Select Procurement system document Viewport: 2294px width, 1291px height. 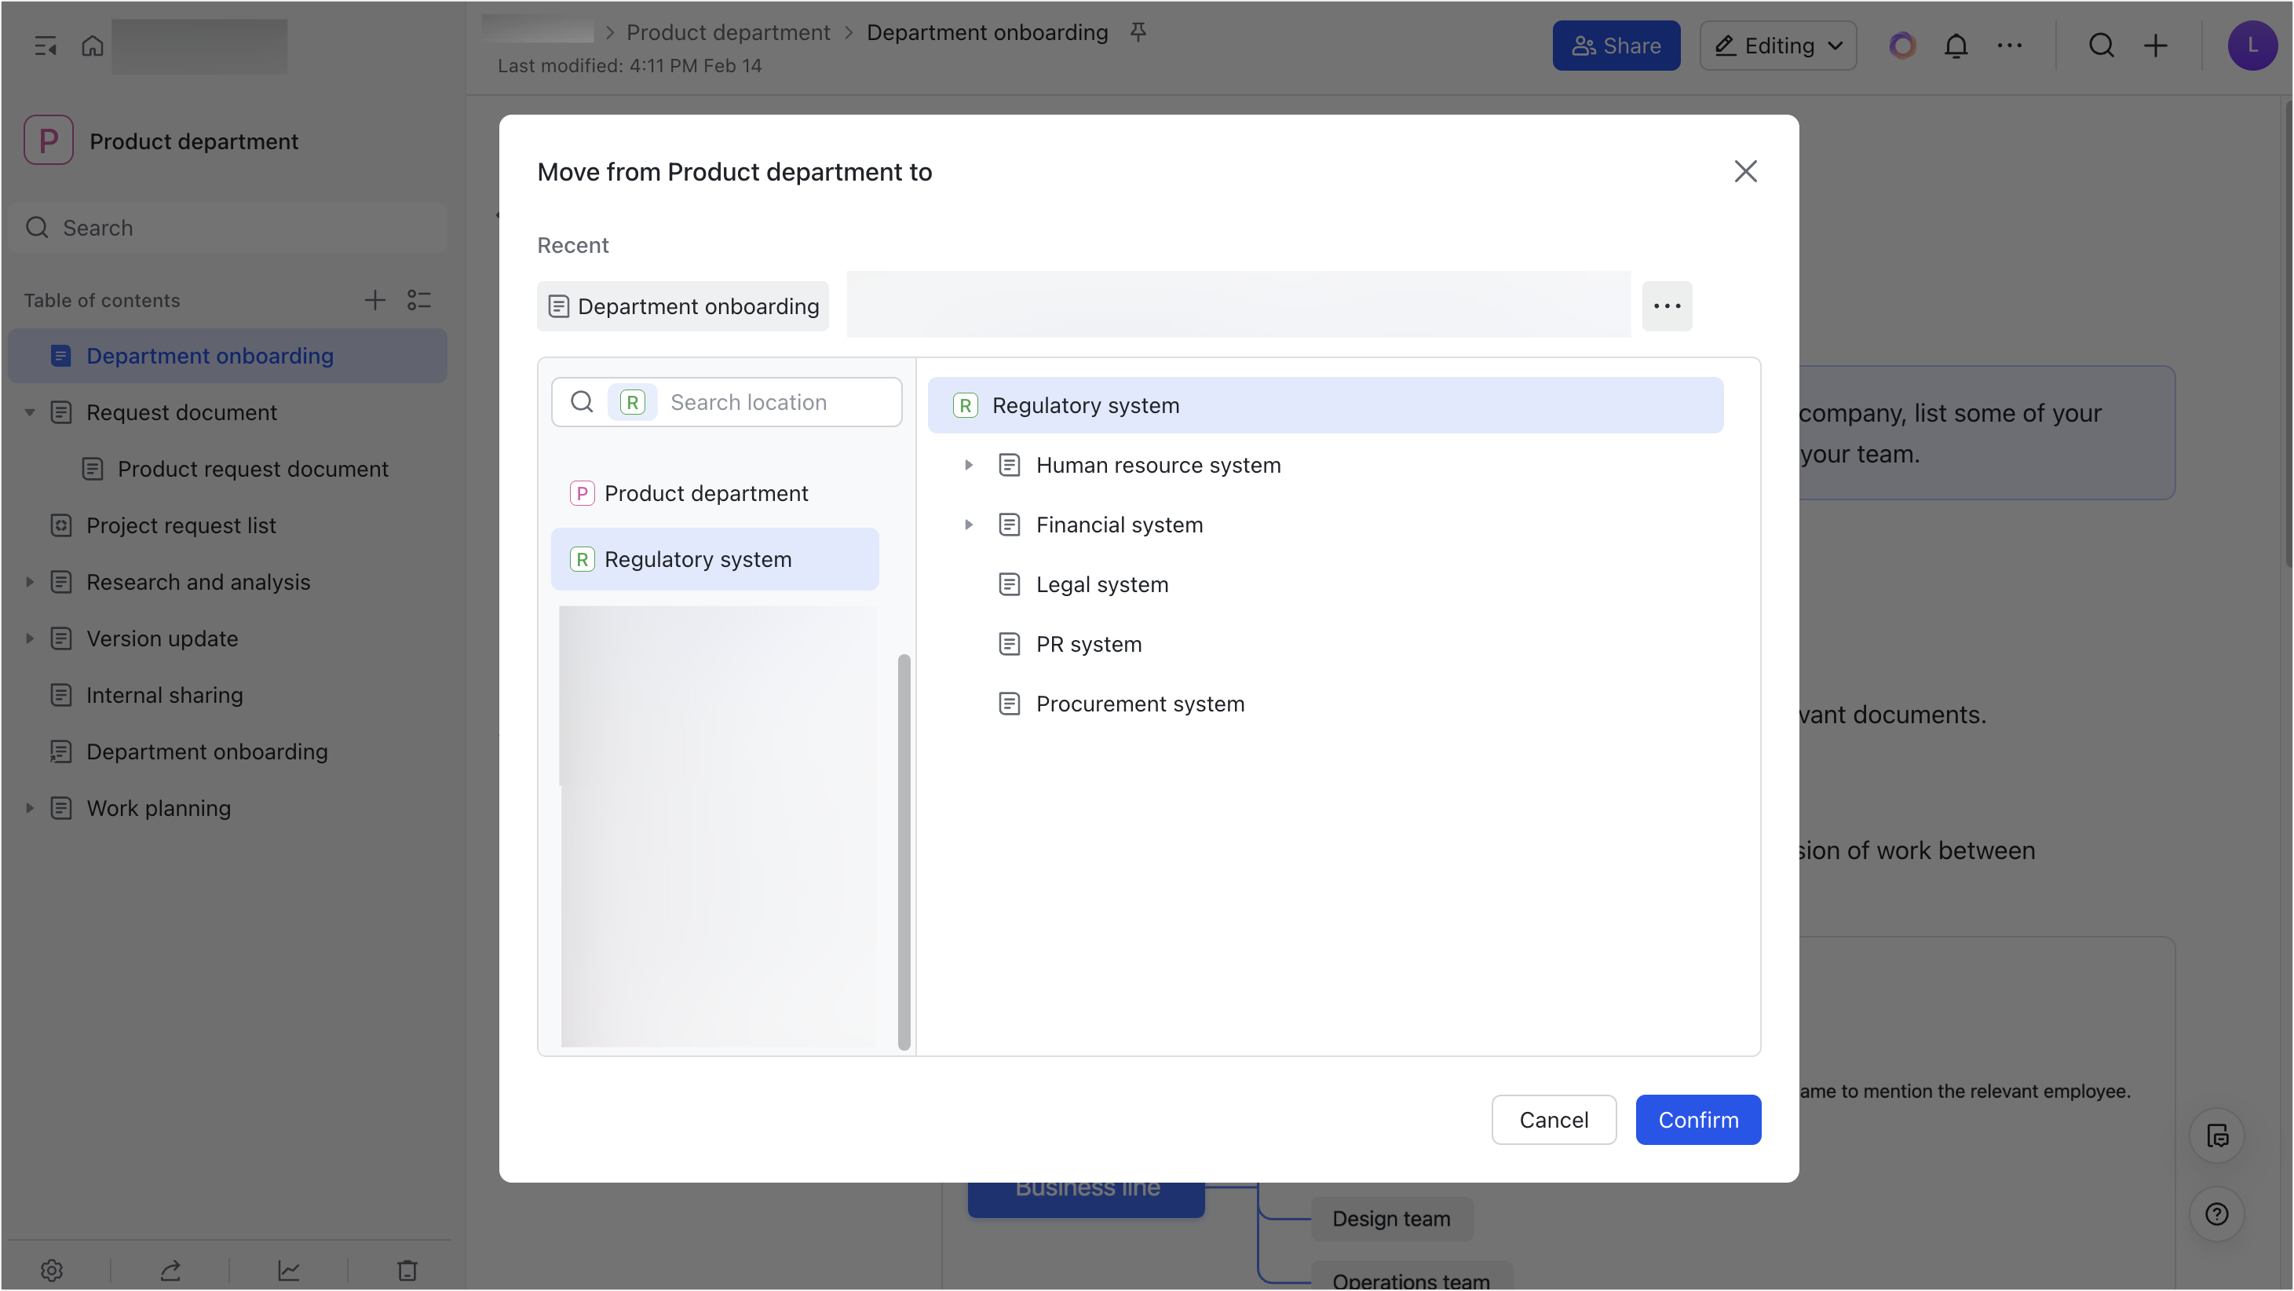pyautogui.click(x=1139, y=703)
